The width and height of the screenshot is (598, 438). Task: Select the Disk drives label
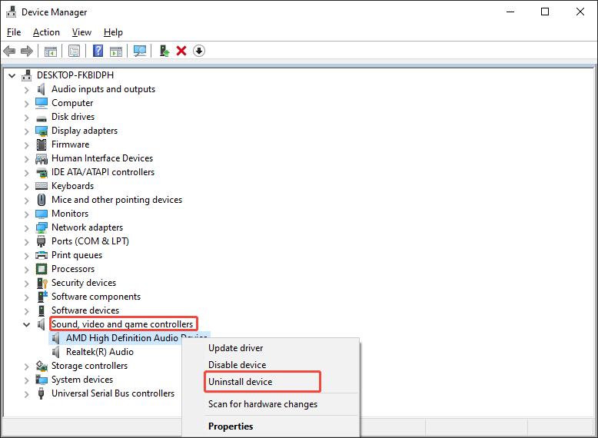[x=73, y=117]
